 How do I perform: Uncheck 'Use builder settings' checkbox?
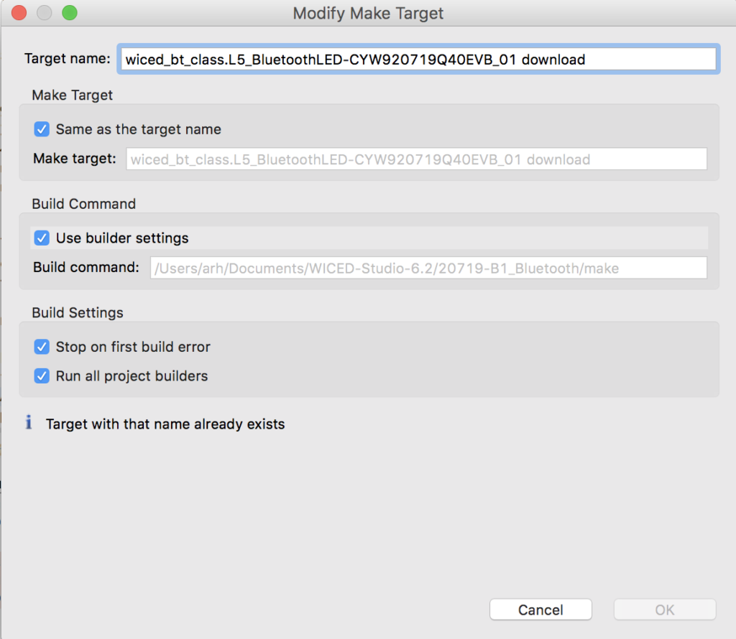42,238
